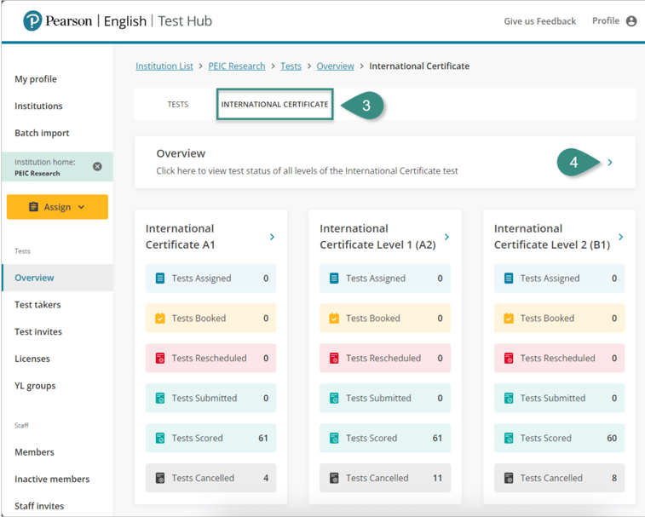Click the Profile user avatar icon

click(x=631, y=21)
